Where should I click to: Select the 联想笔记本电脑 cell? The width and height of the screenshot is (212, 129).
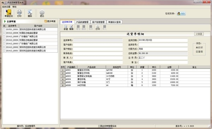[92, 76]
